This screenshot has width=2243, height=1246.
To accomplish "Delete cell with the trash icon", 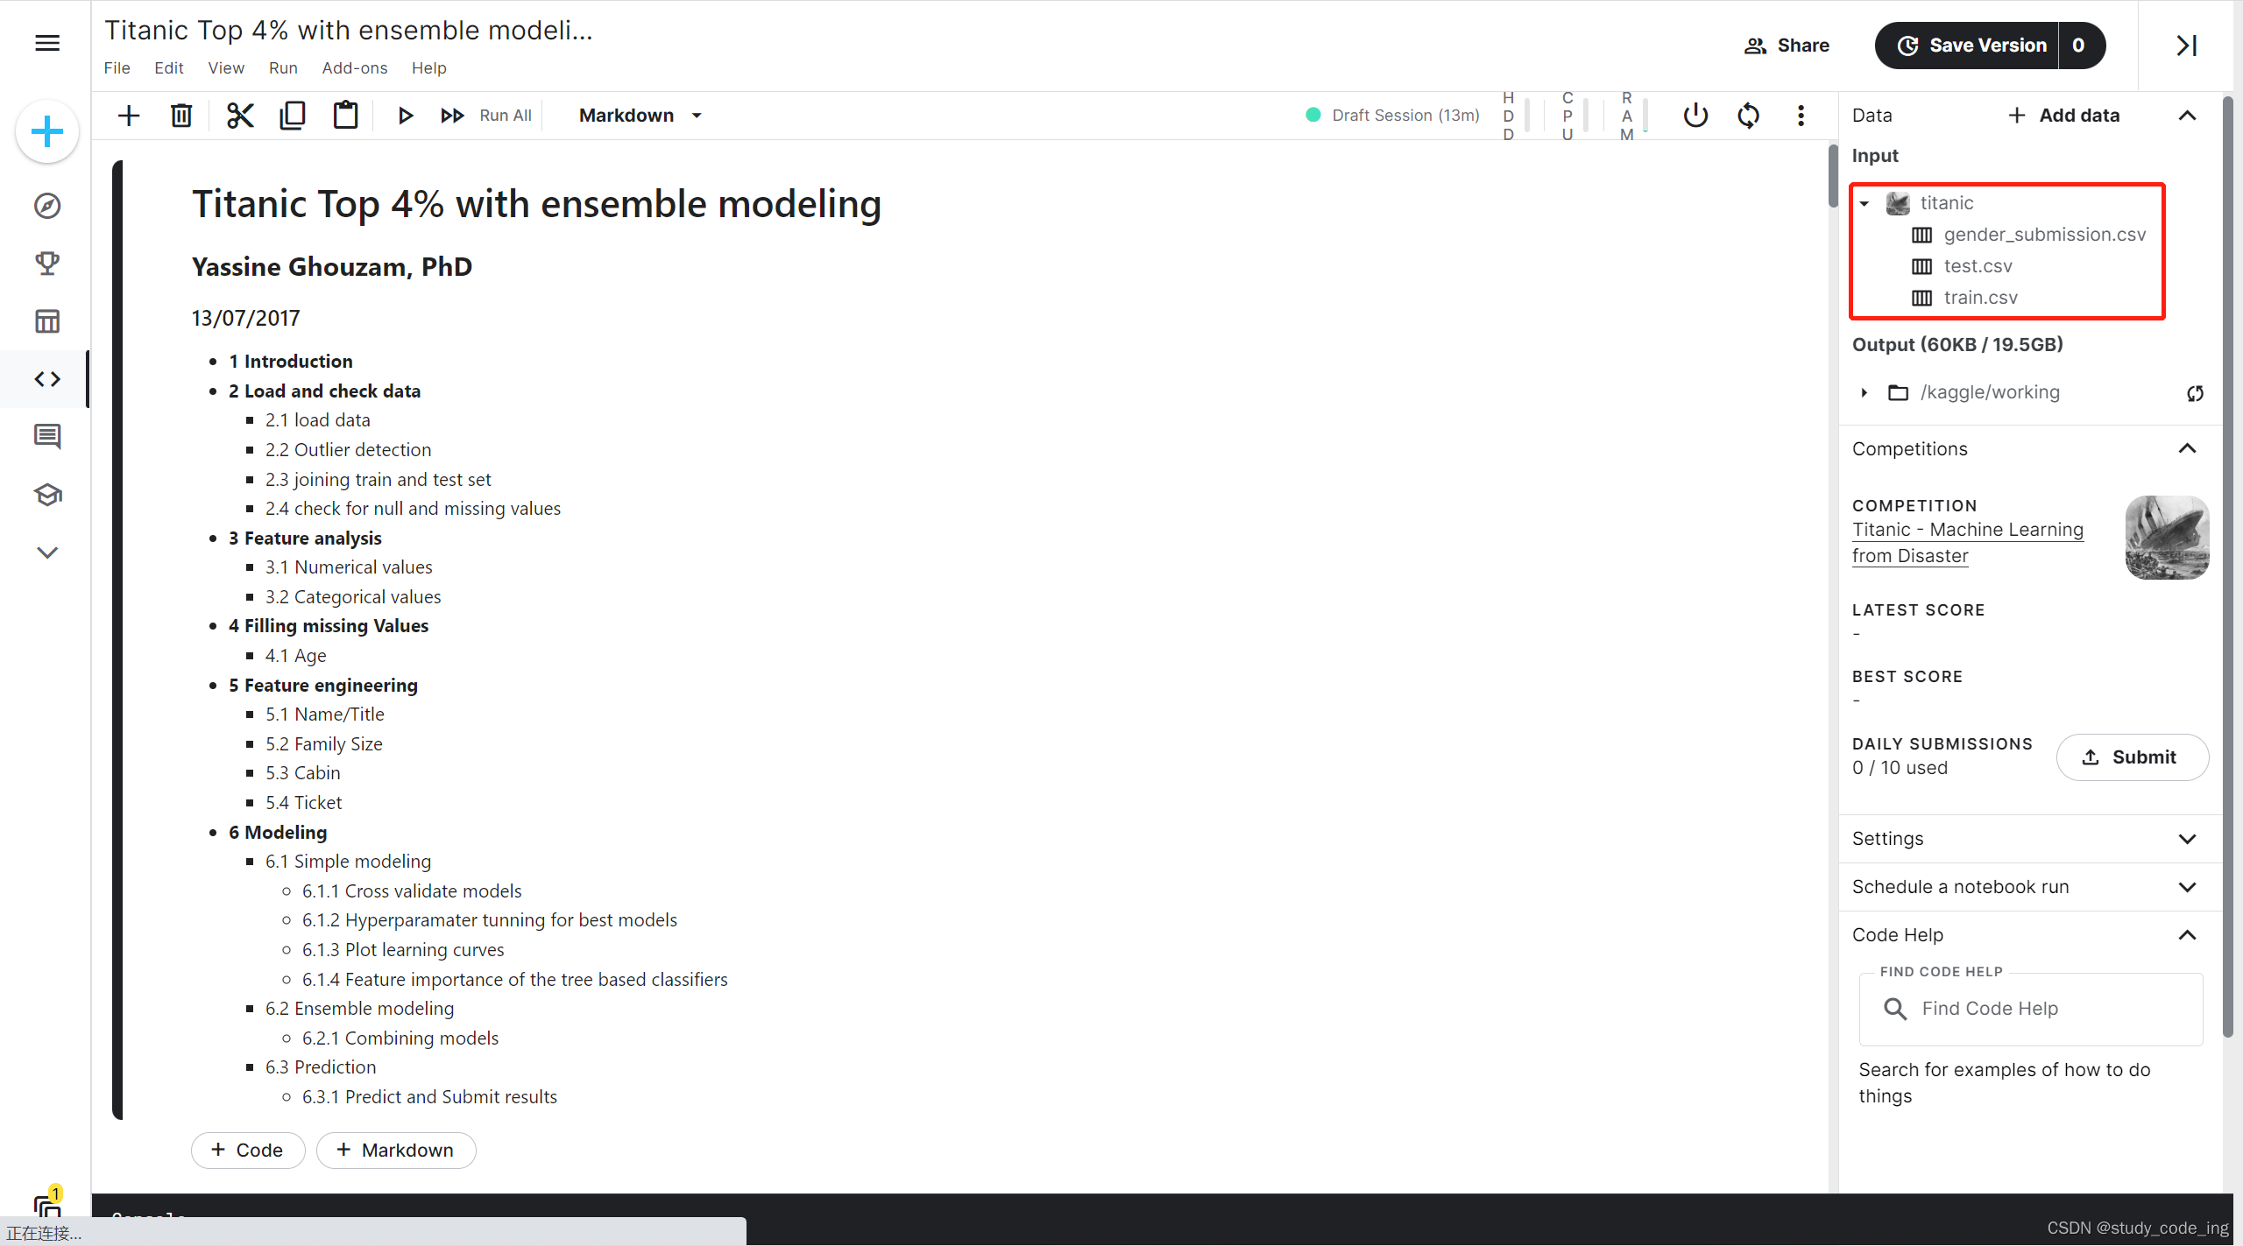I will 181,115.
